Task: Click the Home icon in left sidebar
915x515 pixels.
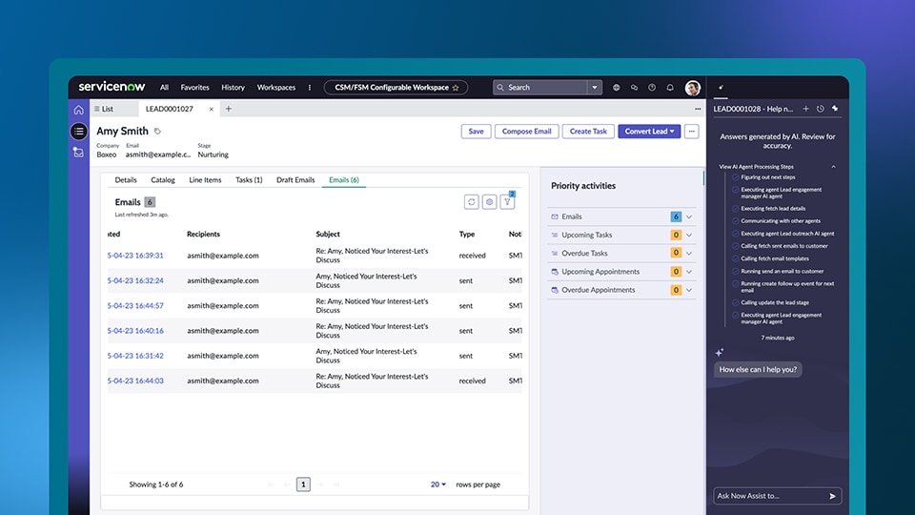Action: [78, 110]
